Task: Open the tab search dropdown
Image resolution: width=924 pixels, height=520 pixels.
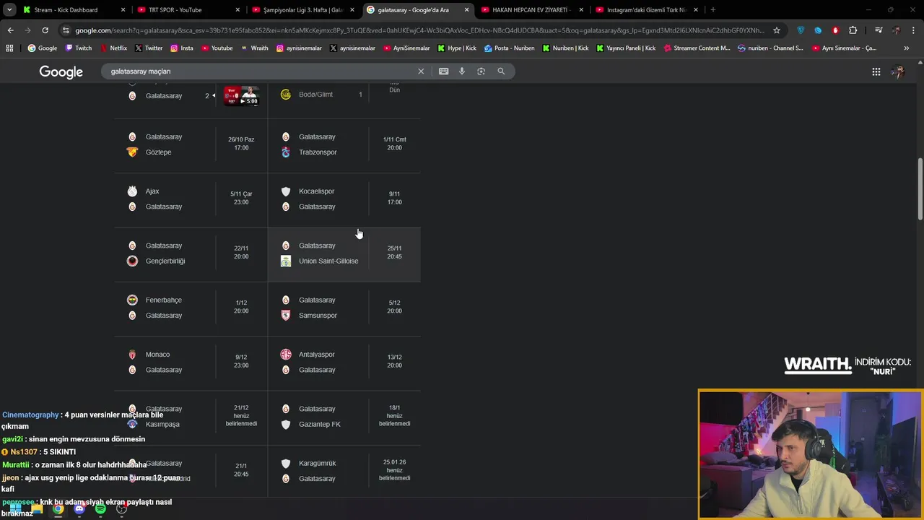Action: pyautogui.click(x=9, y=9)
